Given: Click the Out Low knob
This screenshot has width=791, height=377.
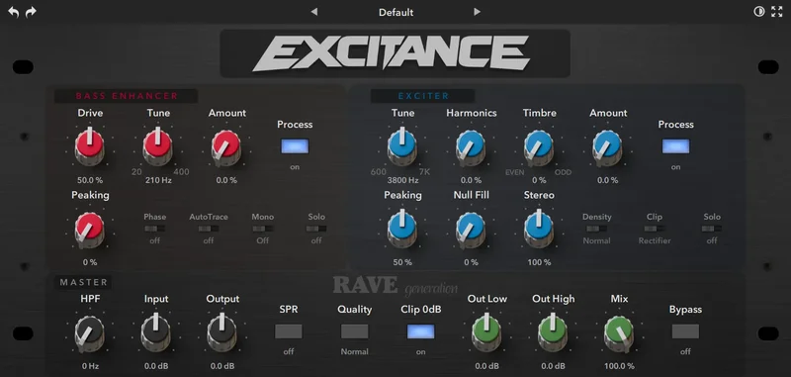Looking at the screenshot, I should pyautogui.click(x=486, y=333).
